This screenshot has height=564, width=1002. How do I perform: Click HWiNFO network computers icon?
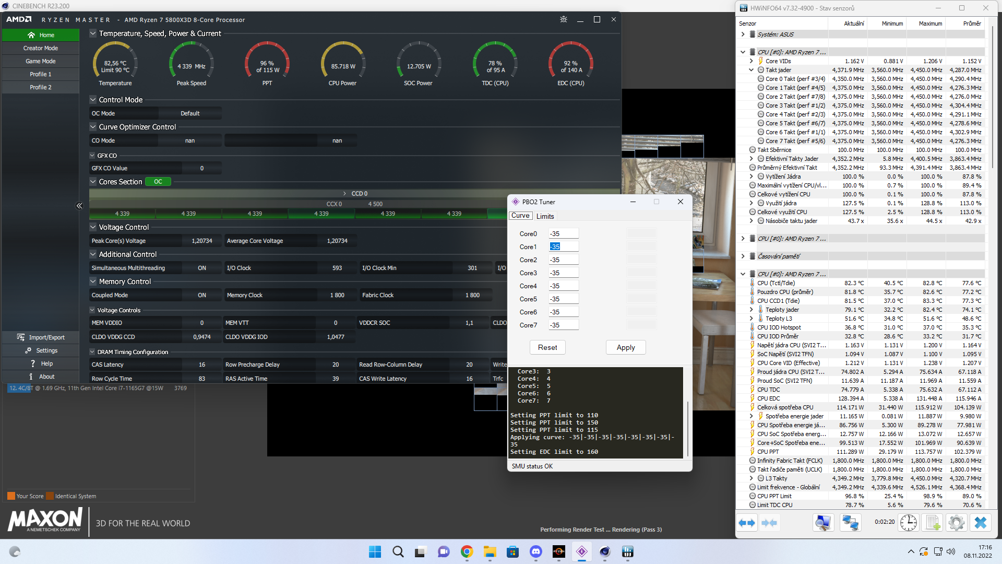click(850, 523)
